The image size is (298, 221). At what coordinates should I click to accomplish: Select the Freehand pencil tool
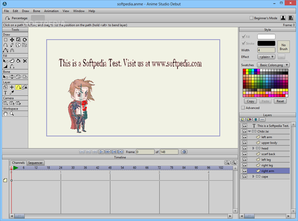point(12,45)
